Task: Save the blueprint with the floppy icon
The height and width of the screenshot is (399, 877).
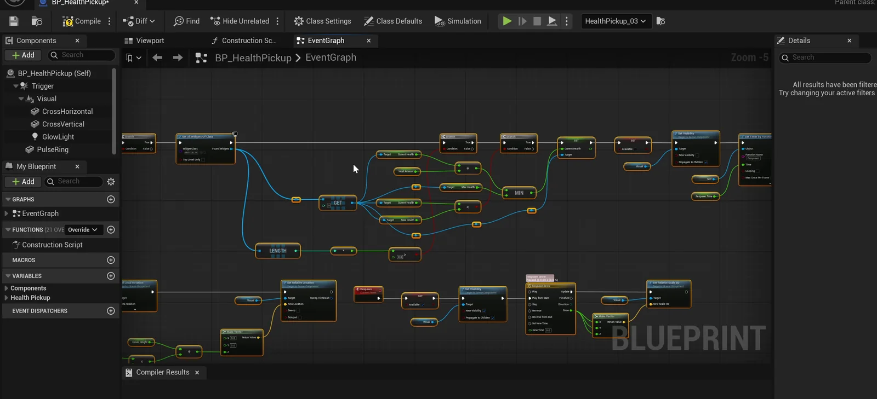Action: (14, 21)
